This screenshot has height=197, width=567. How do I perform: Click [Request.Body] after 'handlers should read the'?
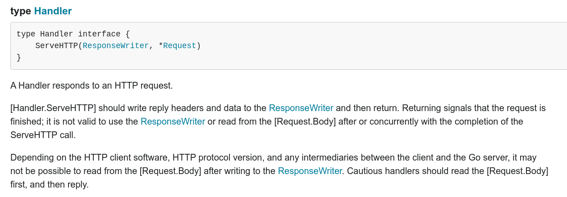[x=517, y=171]
